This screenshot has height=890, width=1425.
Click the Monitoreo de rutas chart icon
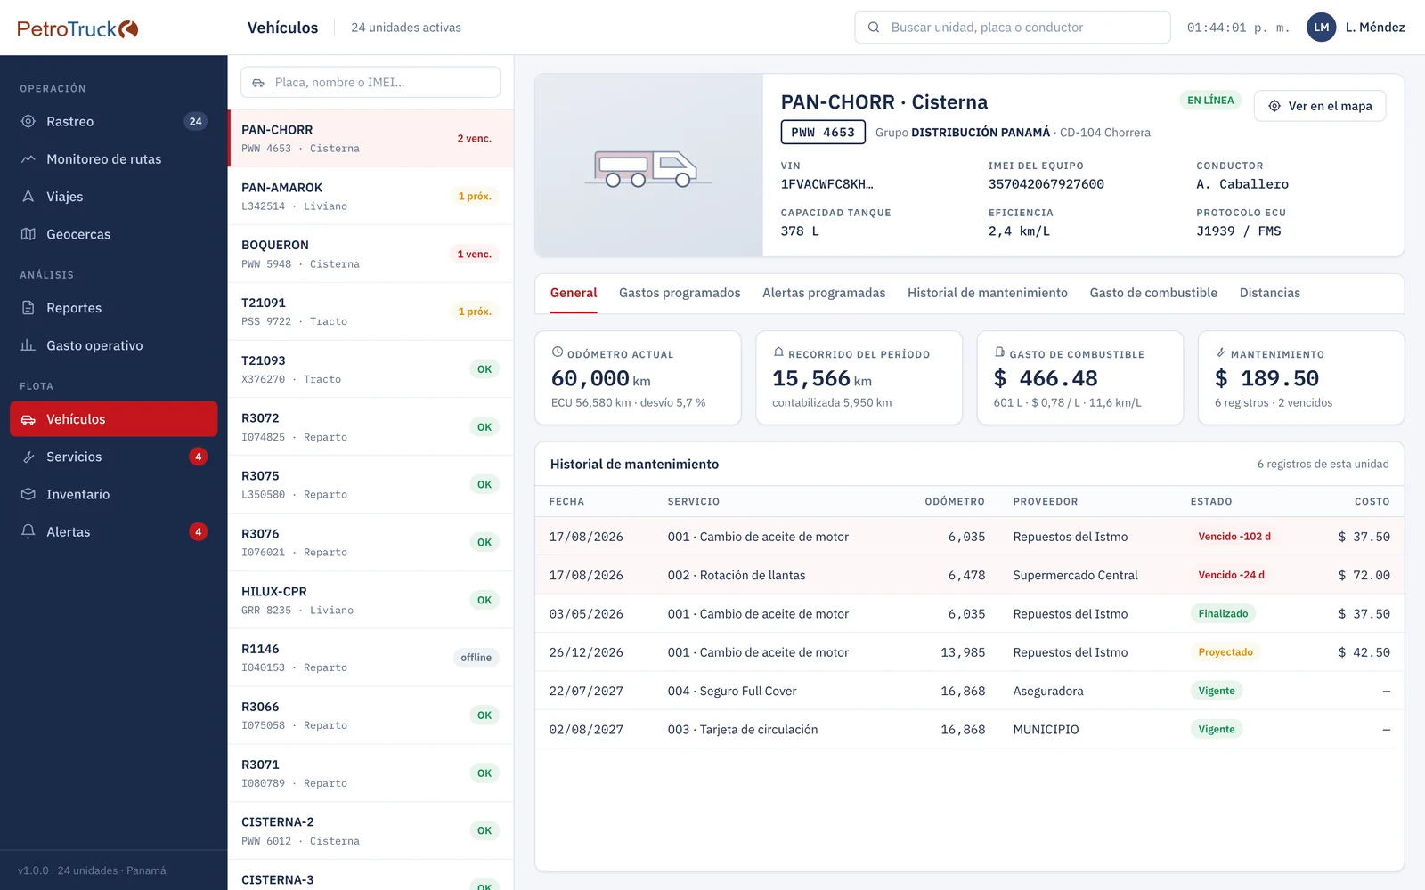pos(28,158)
